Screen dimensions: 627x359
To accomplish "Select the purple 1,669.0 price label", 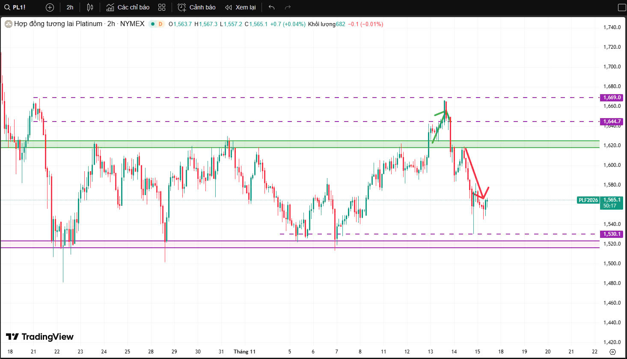I will coord(612,98).
